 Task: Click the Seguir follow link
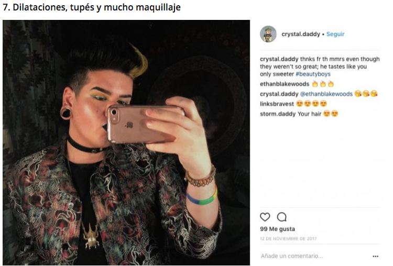click(335, 34)
